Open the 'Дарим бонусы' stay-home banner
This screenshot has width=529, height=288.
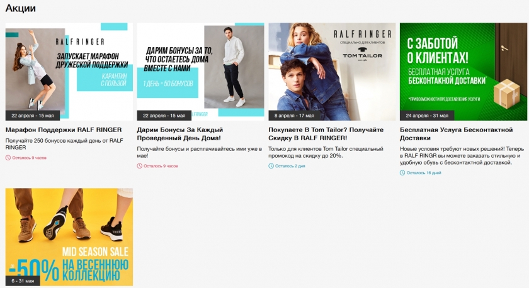click(x=200, y=72)
